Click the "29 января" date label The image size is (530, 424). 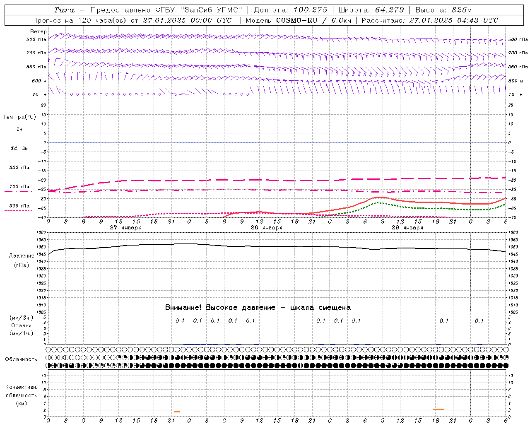point(407,228)
